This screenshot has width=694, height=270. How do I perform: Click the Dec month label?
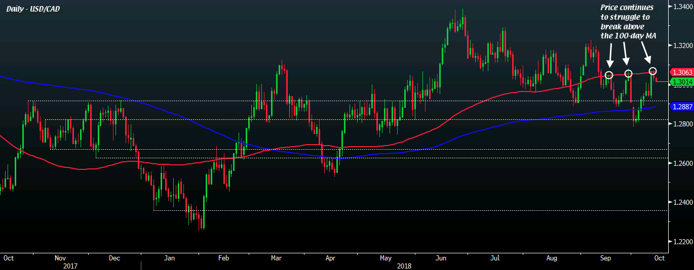point(114,258)
